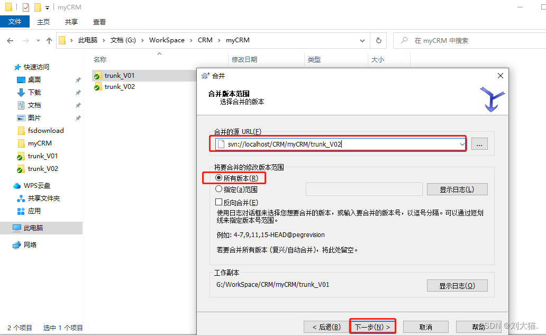The height and width of the screenshot is (335, 546).
Task: Click the new folder quick-access icon
Action: point(38,7)
